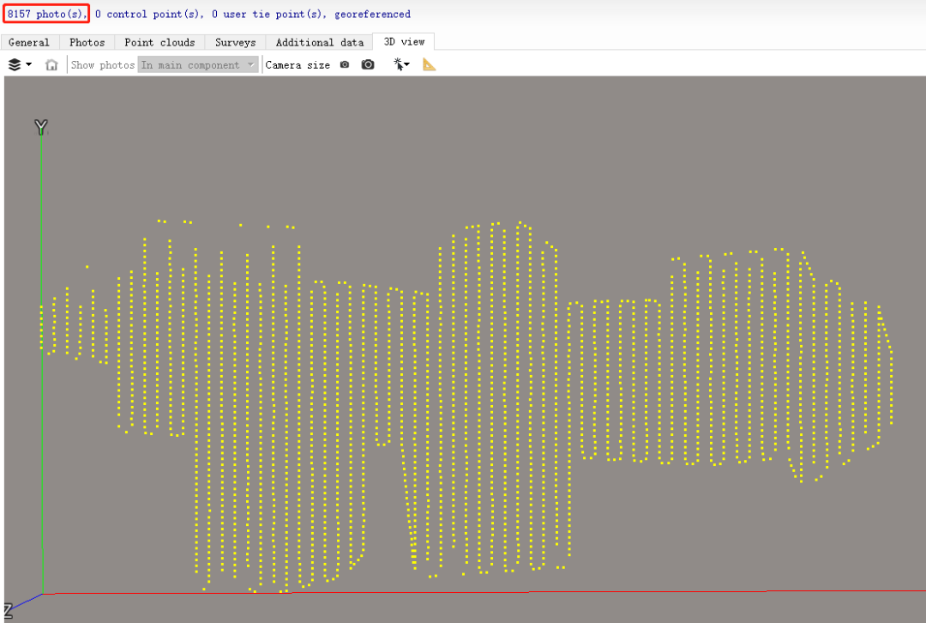This screenshot has width=926, height=623.
Task: Click the '8157 photo(s)' summary text
Action: coord(46,15)
